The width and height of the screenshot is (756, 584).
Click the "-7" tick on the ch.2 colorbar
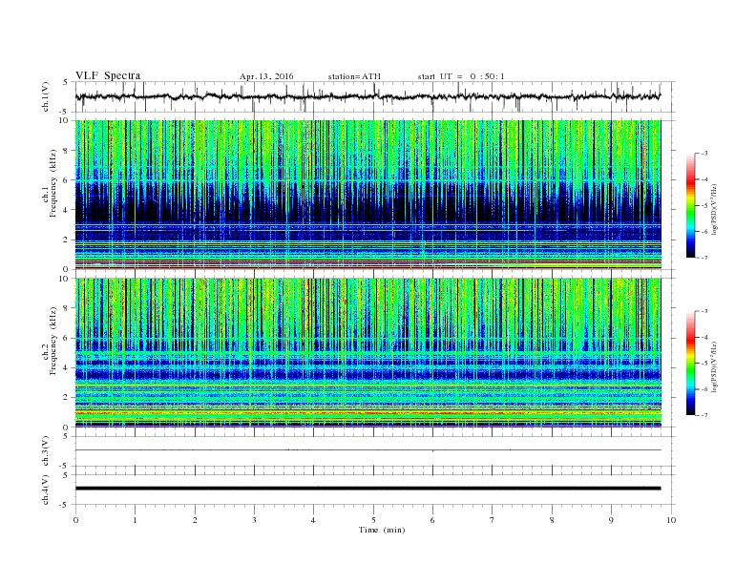coord(704,415)
